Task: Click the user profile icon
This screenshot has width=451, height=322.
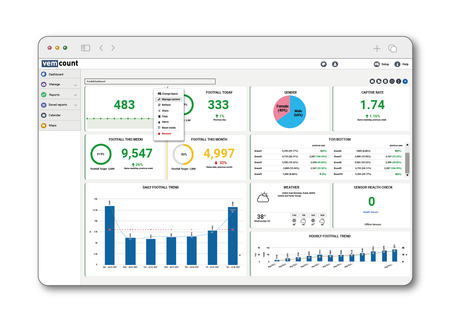Action: (x=335, y=64)
